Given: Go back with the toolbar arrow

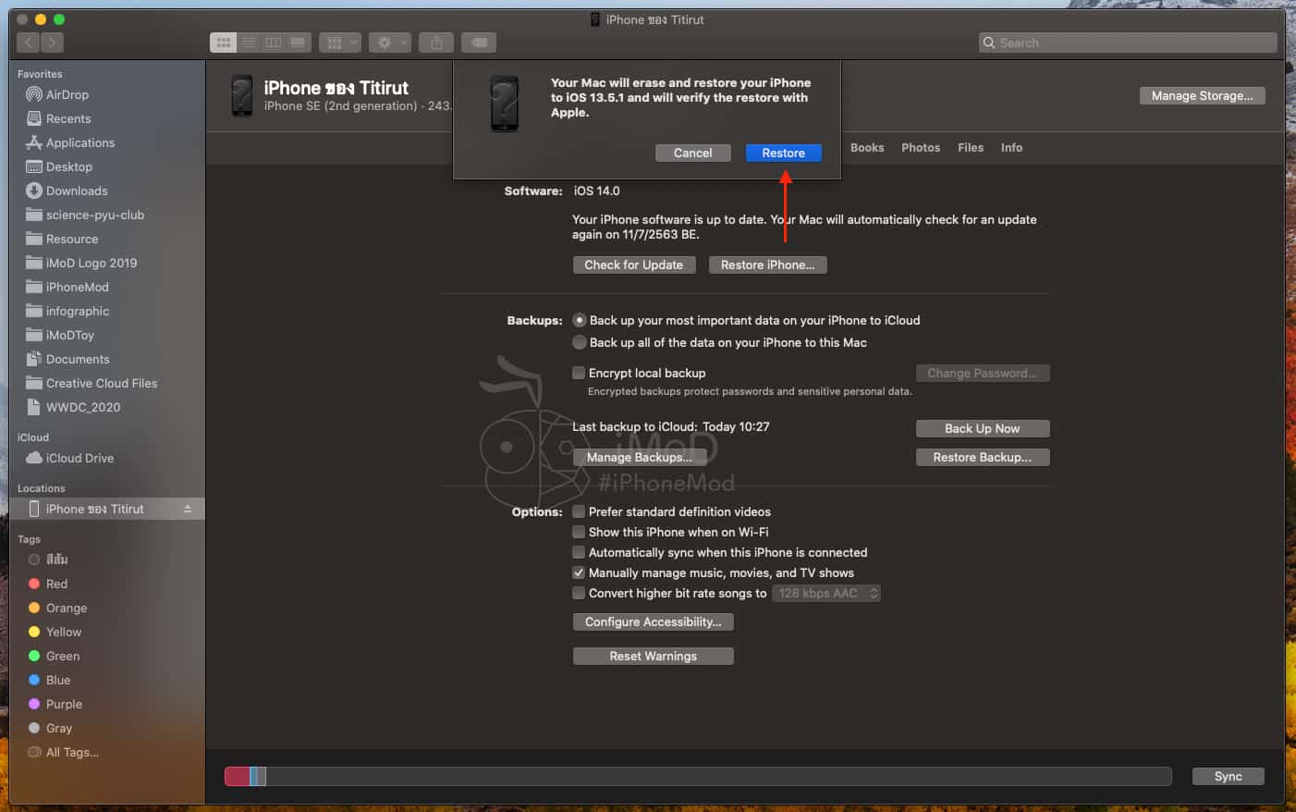Looking at the screenshot, I should [x=29, y=43].
